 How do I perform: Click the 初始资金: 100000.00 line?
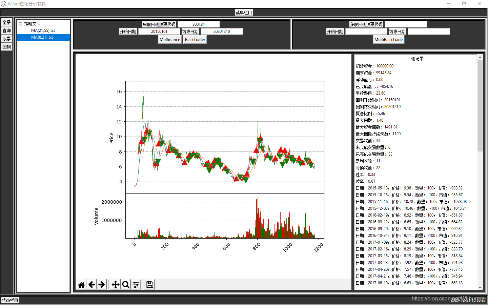[374, 66]
